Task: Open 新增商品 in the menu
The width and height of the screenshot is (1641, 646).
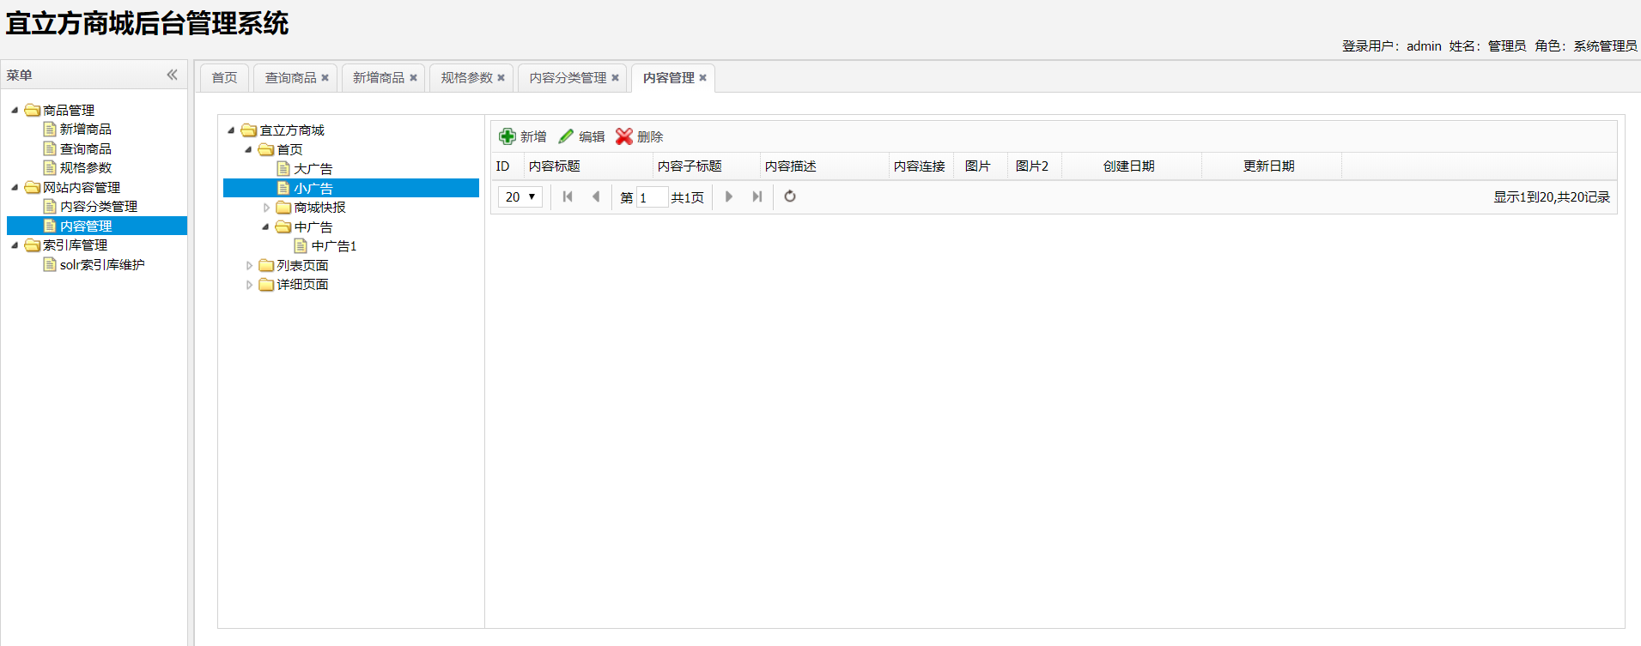Action: pyautogui.click(x=85, y=130)
